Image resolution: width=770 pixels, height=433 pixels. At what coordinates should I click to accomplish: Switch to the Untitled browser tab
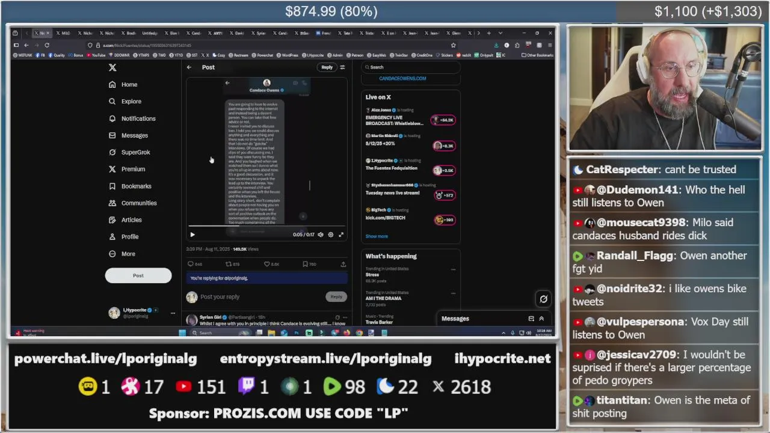coord(150,33)
